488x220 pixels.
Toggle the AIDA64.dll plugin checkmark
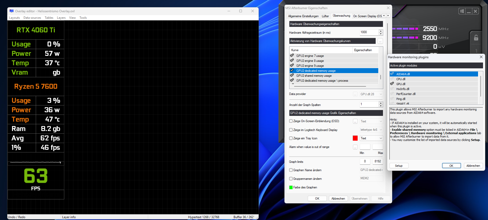pyautogui.click(x=392, y=74)
